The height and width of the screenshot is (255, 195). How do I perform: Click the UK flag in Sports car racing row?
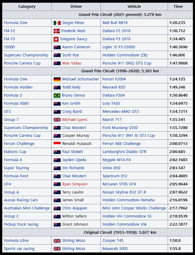(x=57, y=249)
